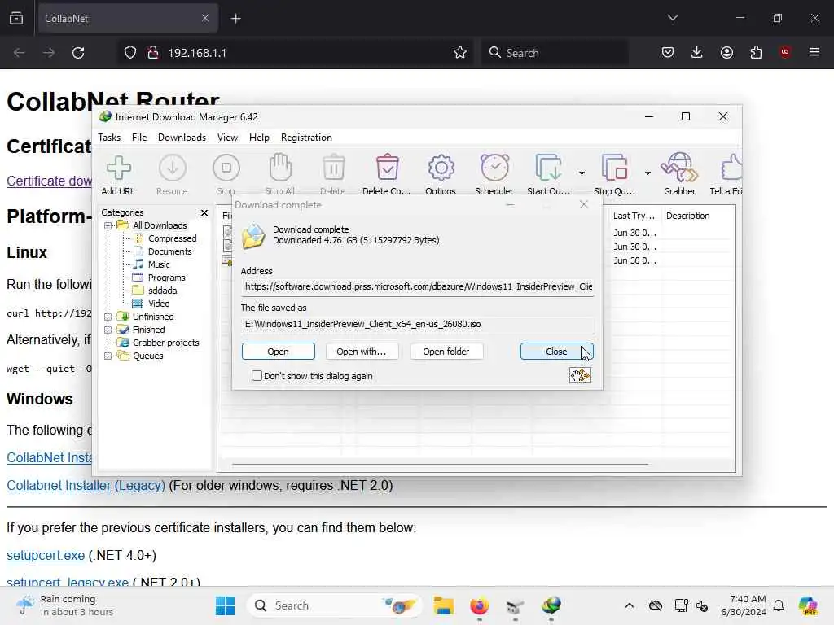This screenshot has height=625, width=834.
Task: Open a new Firefox tab
Action: pyautogui.click(x=235, y=19)
